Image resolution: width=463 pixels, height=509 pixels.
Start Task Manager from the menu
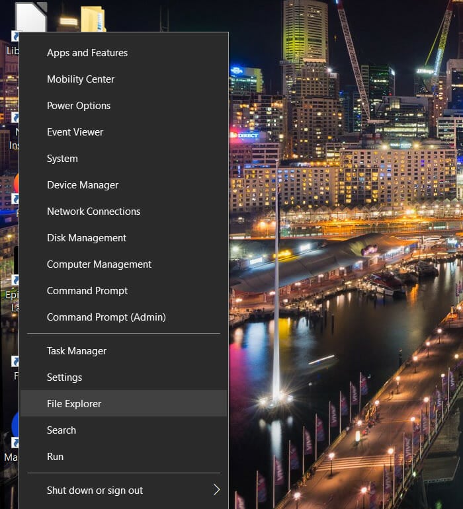coord(77,351)
